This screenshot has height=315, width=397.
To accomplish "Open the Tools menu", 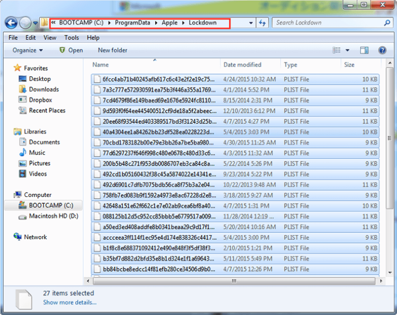I will [x=71, y=38].
